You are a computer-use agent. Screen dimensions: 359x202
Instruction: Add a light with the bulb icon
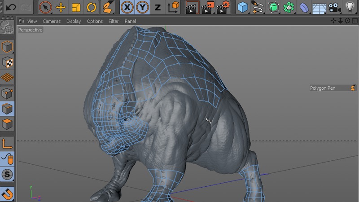pyautogui.click(x=349, y=7)
